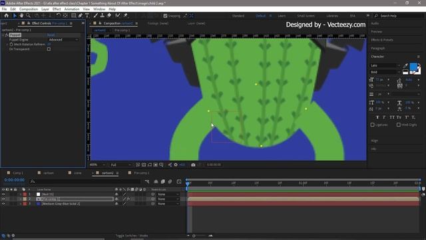
Task: Open the Effect menu
Action: point(57,9)
